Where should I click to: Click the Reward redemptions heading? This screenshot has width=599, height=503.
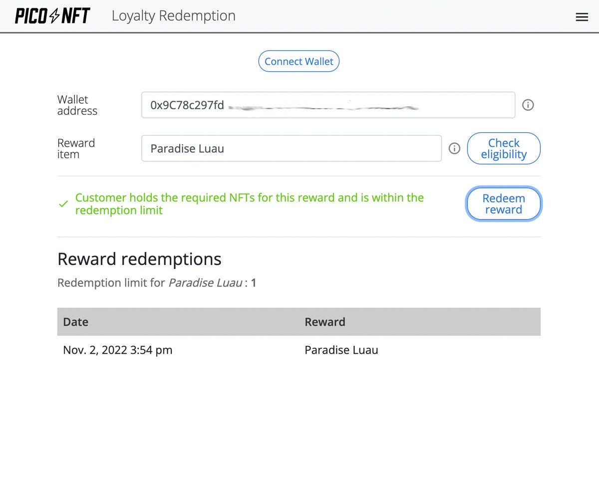point(139,259)
